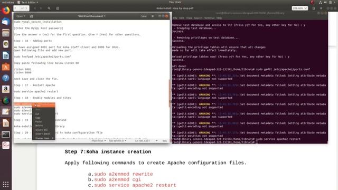Image resolution: width=338 pixels, height=190 pixels.
Task: Open Thunderbird mail from the dock
Action: pos(6,22)
